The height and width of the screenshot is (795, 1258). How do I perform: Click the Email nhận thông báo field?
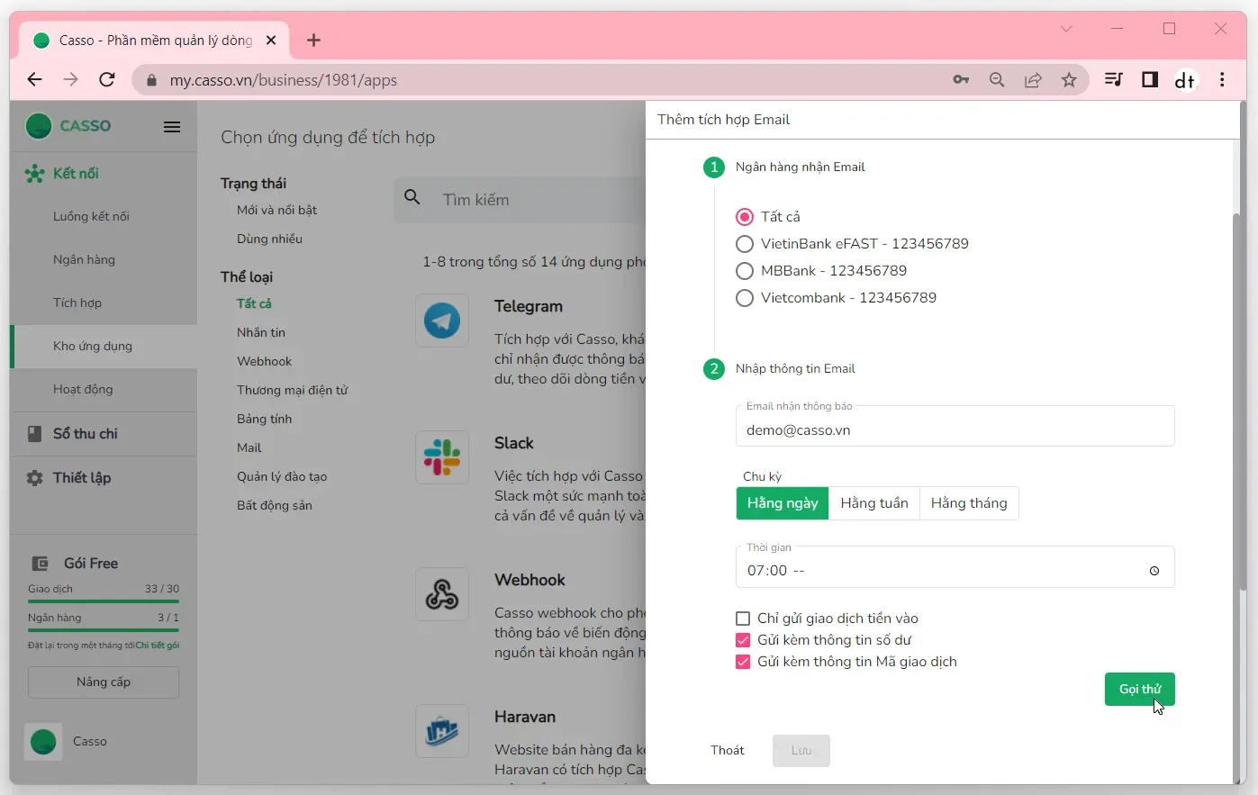(955, 426)
